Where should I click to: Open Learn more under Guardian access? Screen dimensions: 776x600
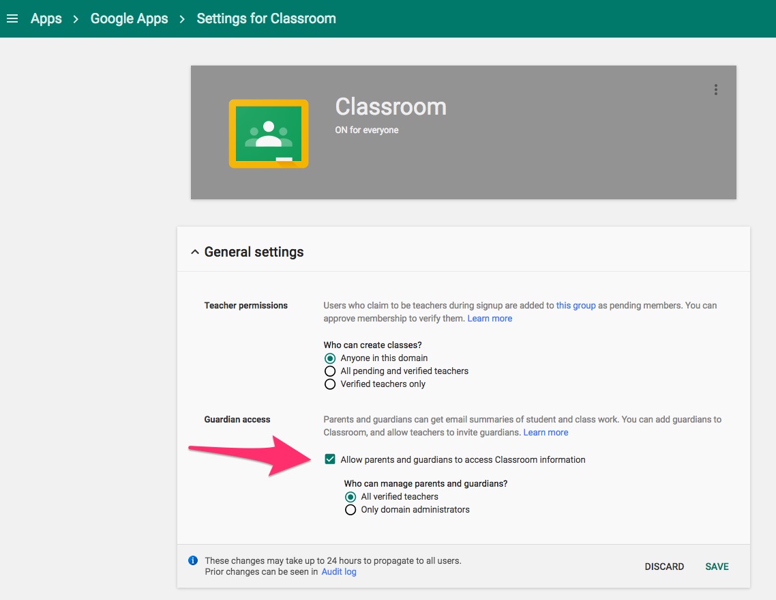(x=546, y=432)
